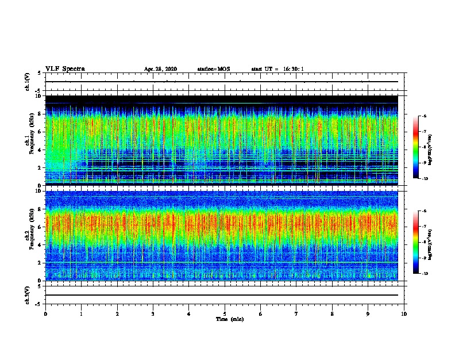The image size is (455, 352).
Task: Click the '6' kHz tick on ch.2 axis
Action: 40,227
